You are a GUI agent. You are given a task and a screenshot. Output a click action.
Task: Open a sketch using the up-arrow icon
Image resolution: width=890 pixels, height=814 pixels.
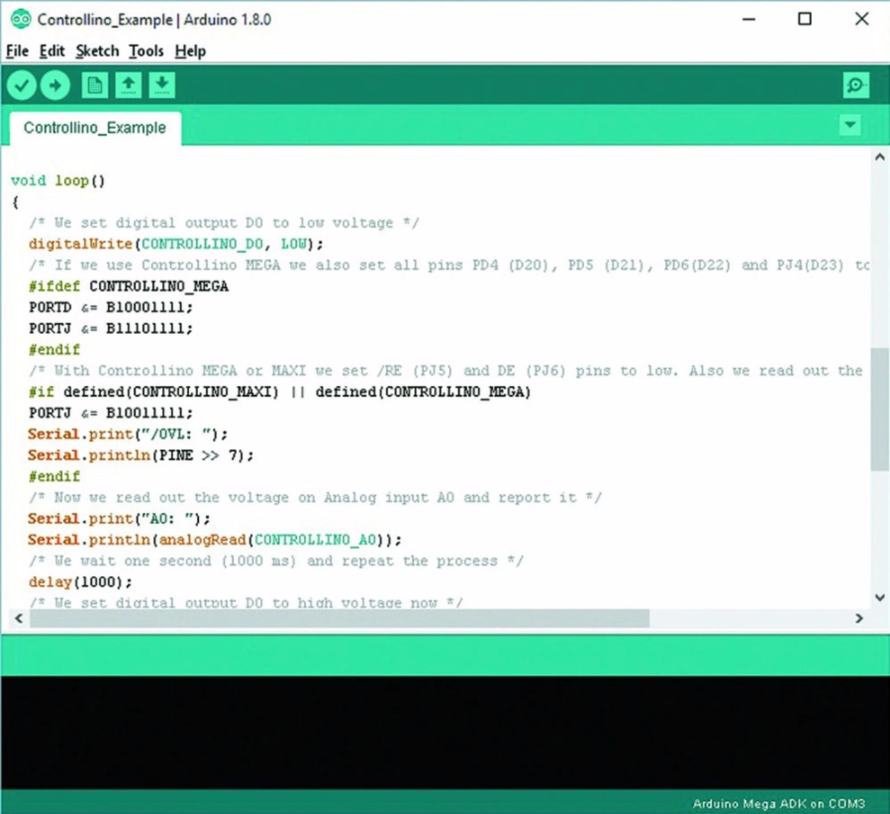[x=128, y=86]
